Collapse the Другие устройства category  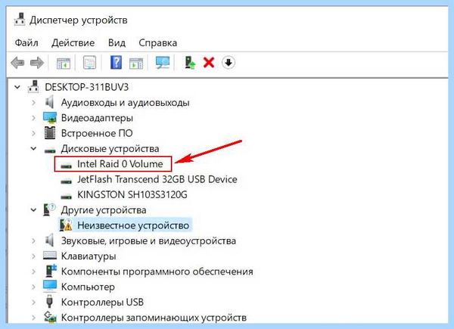pos(33,210)
